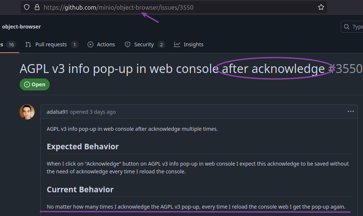Click the Actions play-circle icon

(90, 44)
